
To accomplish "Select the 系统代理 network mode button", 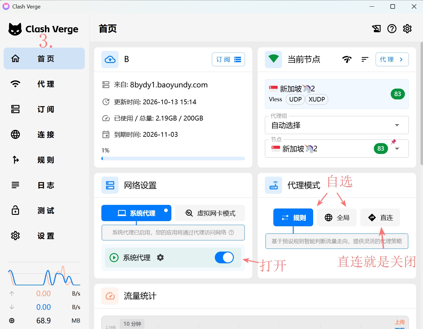I will [136, 213].
